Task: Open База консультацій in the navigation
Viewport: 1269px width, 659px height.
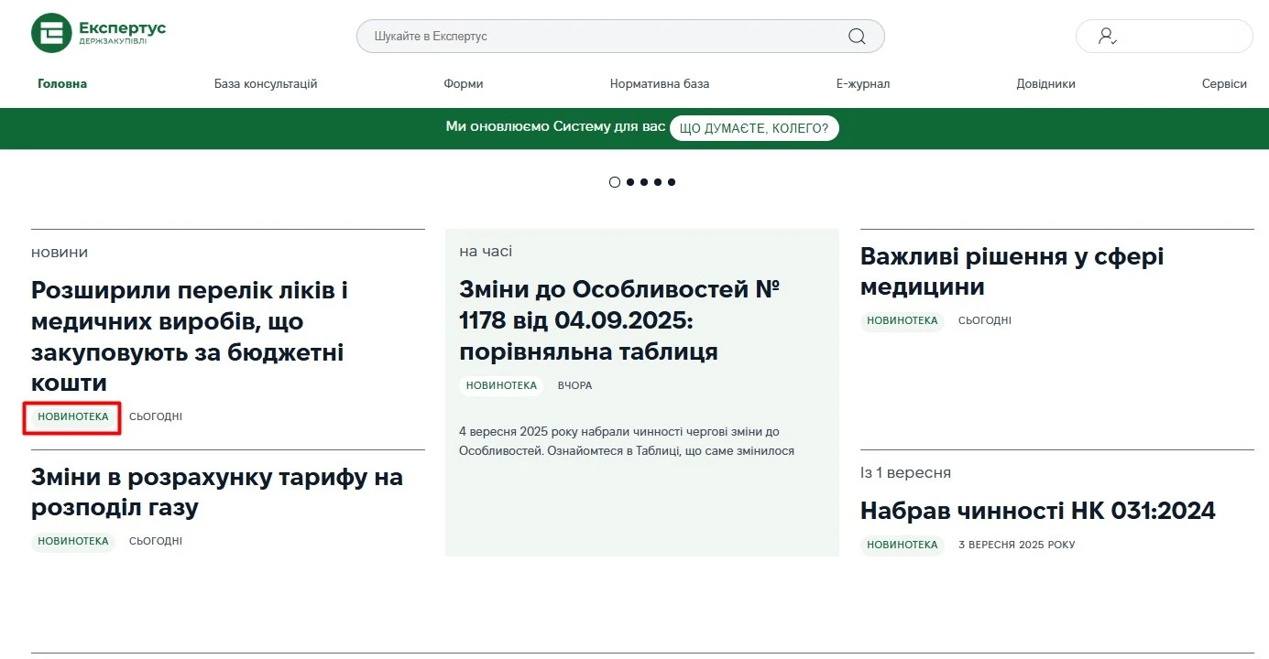Action: pos(266,83)
